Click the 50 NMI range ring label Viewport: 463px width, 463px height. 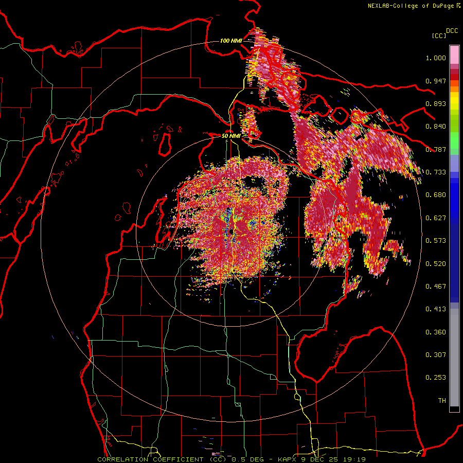[x=231, y=136]
